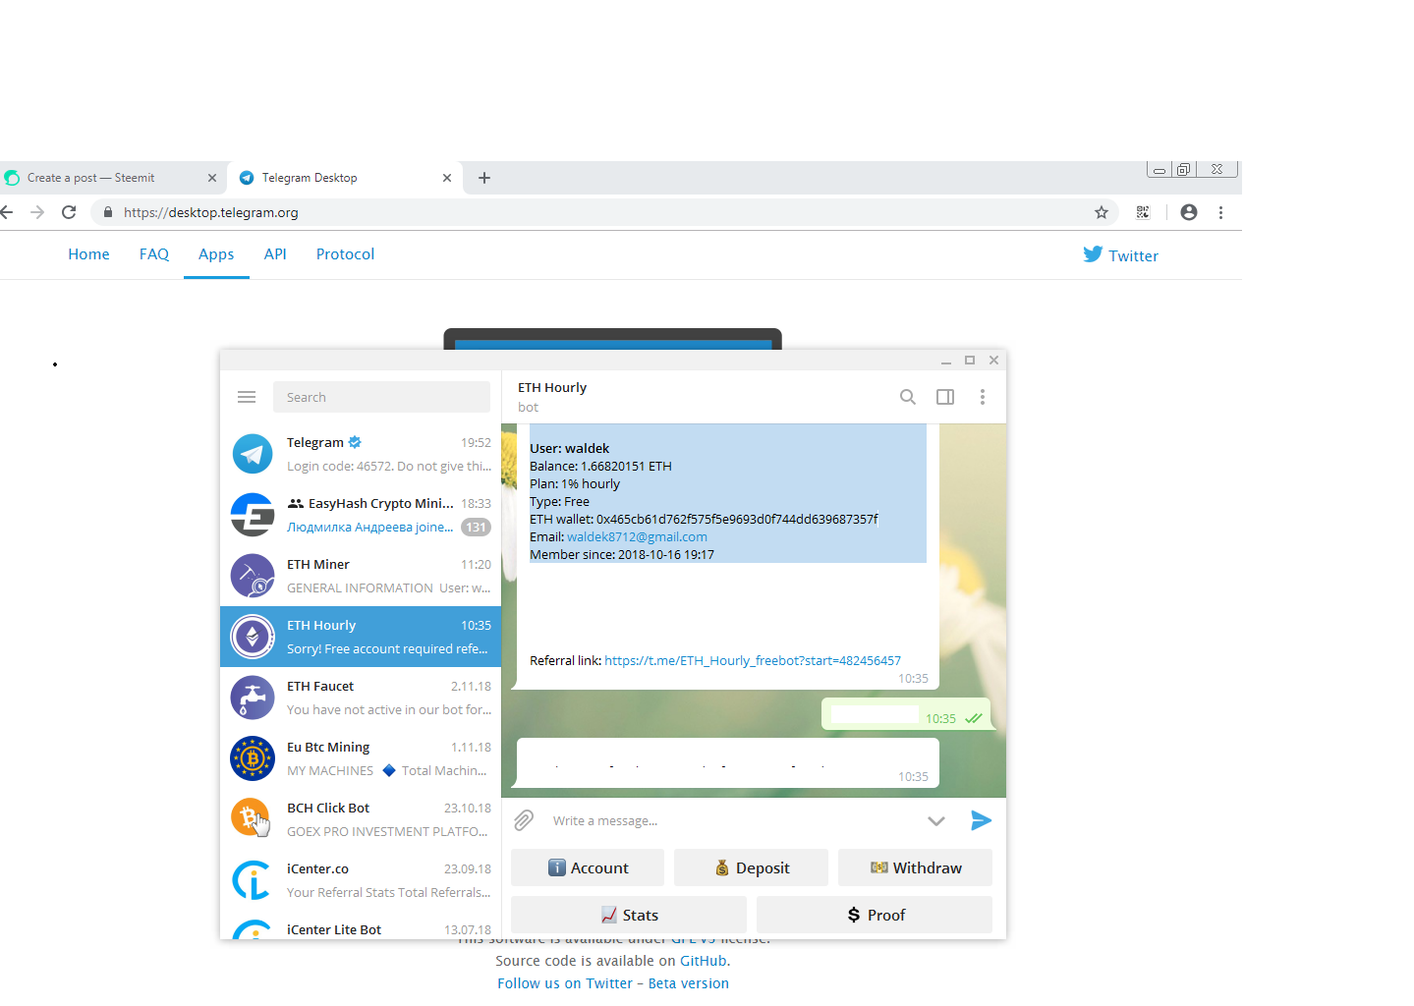The image size is (1414, 1006).
Task: Switch to Create a post — Steemit tab
Action: (x=111, y=178)
